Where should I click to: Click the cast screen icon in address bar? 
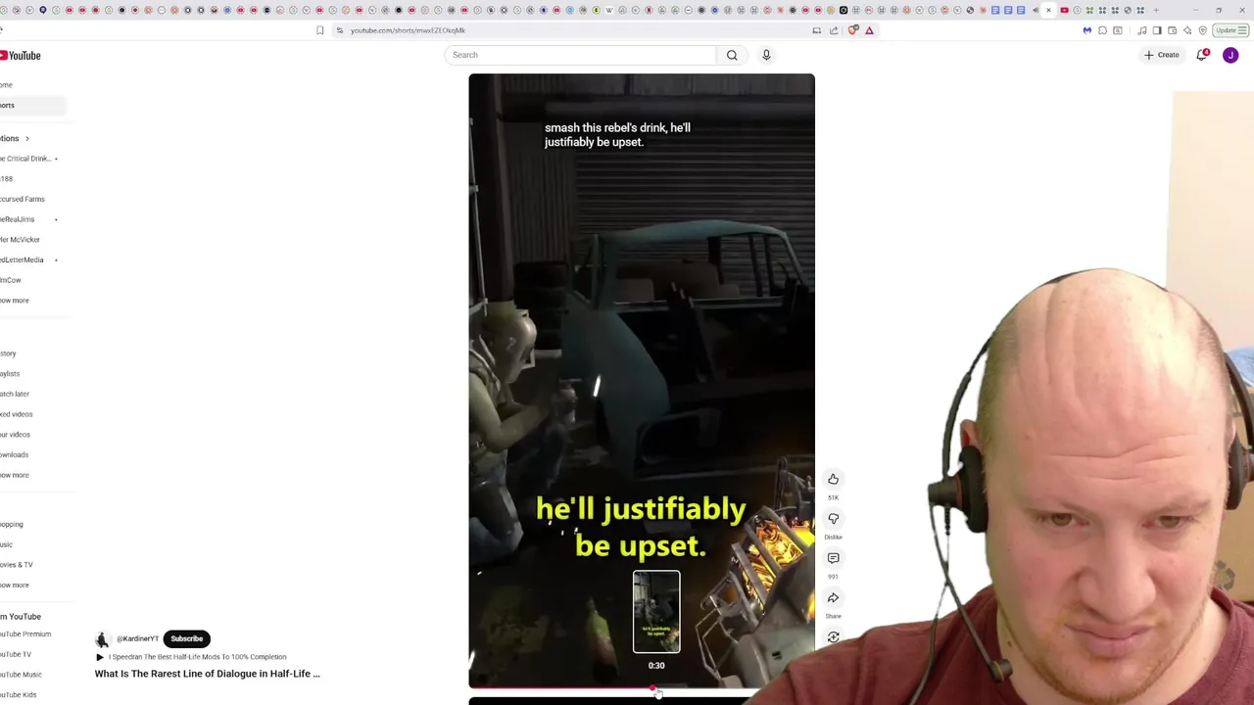pyautogui.click(x=816, y=30)
